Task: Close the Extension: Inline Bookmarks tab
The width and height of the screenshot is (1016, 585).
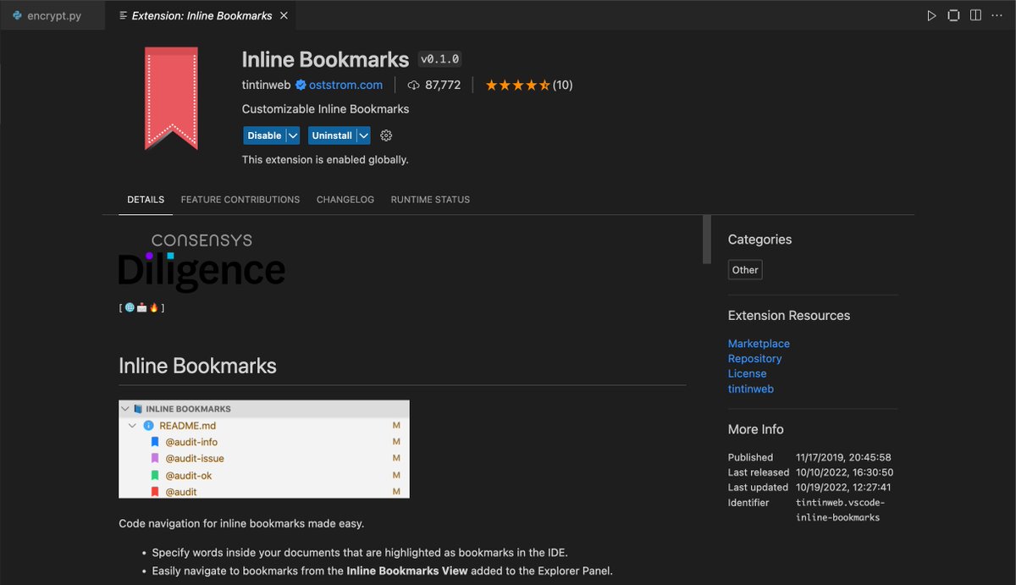Action: pyautogui.click(x=284, y=15)
